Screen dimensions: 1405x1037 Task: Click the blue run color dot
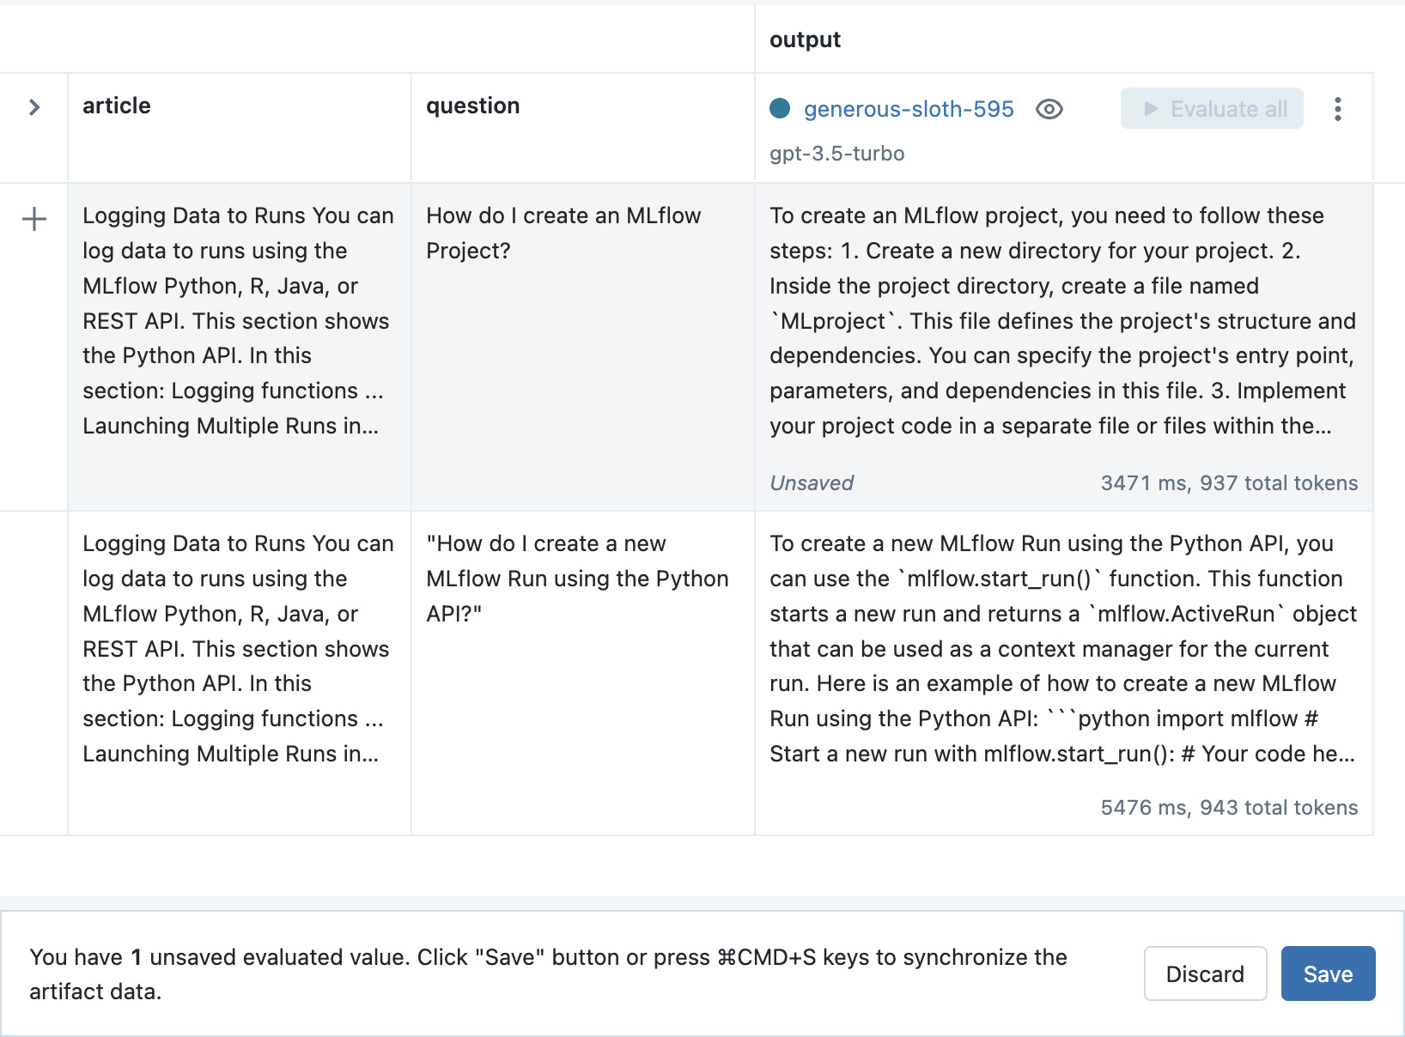pos(780,108)
